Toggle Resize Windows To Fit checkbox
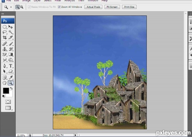Screen dimensions: 192x137 (29, 7)
